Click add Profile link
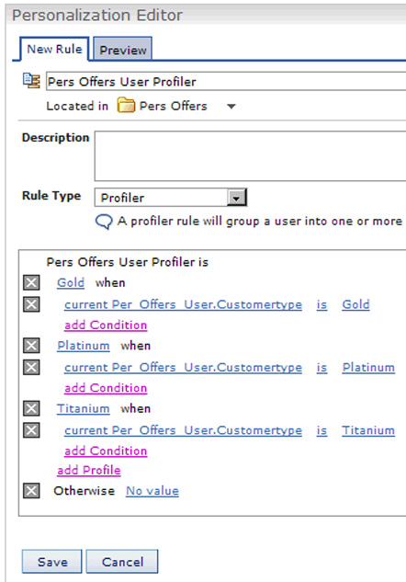This screenshot has width=406, height=582. [x=89, y=470]
